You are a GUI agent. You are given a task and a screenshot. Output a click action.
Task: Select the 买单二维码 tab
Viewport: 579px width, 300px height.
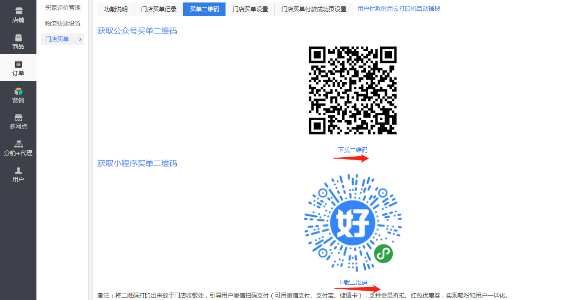click(x=204, y=9)
